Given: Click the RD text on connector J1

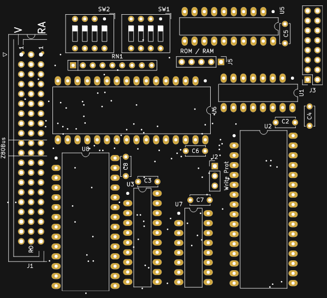Looking at the screenshot, I should [x=31, y=249].
